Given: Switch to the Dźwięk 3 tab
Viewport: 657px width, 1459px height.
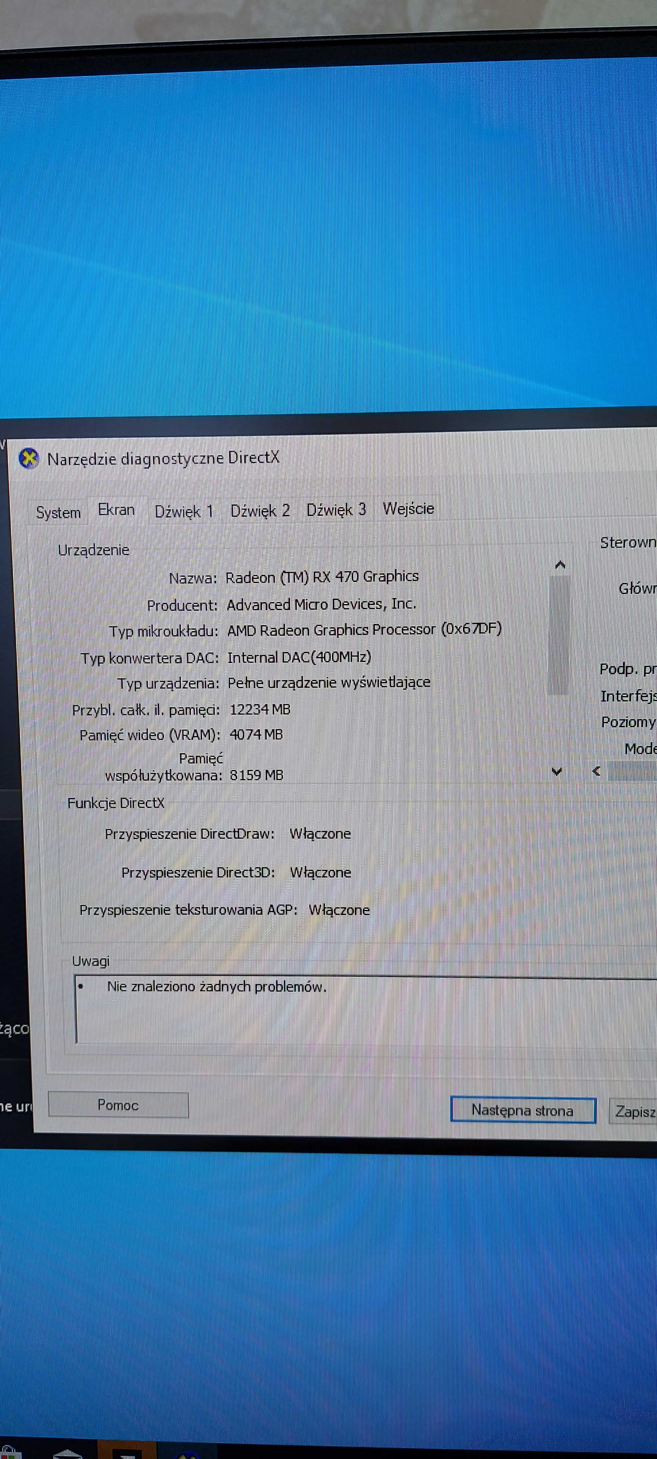Looking at the screenshot, I should 336,510.
